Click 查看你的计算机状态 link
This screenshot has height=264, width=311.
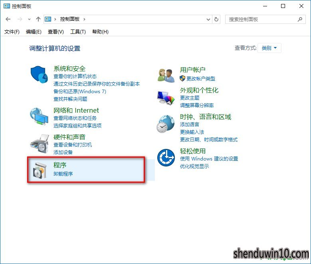(75, 76)
